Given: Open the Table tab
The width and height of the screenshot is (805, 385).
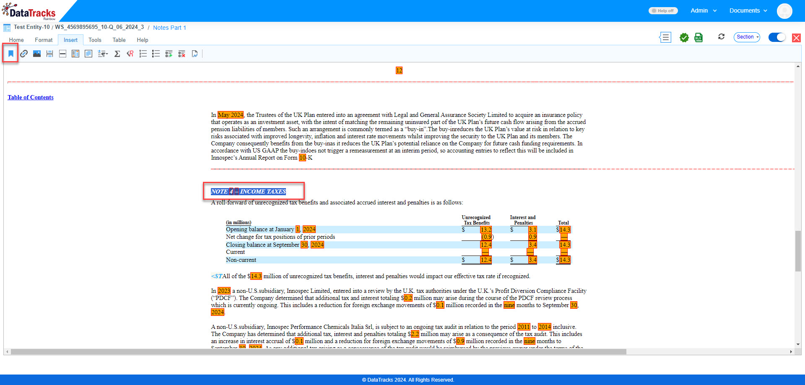Looking at the screenshot, I should [119, 40].
